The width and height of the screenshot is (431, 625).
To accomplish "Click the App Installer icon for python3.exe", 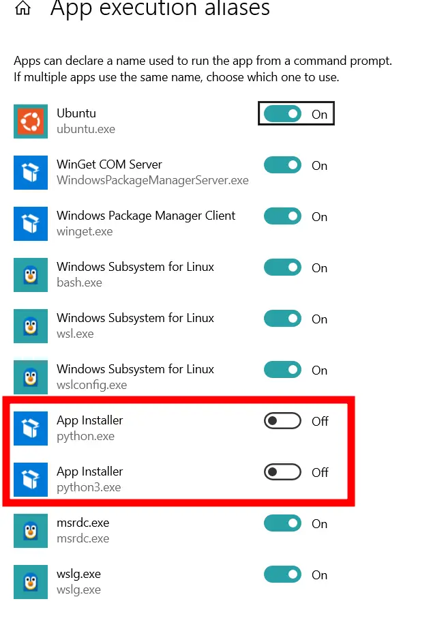I will tap(31, 480).
